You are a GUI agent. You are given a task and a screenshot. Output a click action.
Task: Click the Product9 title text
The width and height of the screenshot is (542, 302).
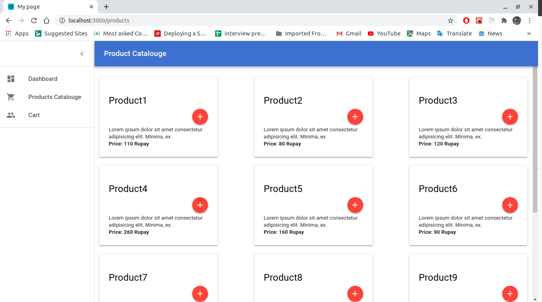tap(438, 278)
